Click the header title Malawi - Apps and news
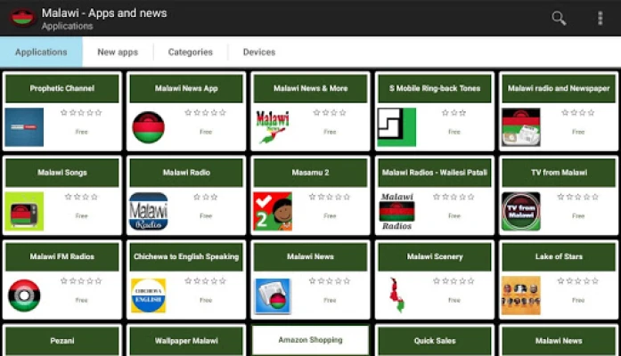The image size is (621, 356). click(104, 13)
